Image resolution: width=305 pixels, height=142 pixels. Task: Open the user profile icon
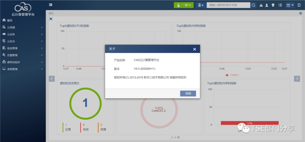click(x=267, y=5)
